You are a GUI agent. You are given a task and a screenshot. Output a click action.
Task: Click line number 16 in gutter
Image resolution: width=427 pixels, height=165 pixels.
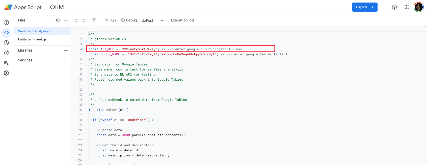80,110
